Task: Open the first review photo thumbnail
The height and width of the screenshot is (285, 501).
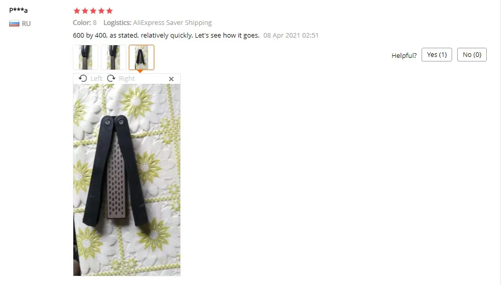Action: (86, 57)
